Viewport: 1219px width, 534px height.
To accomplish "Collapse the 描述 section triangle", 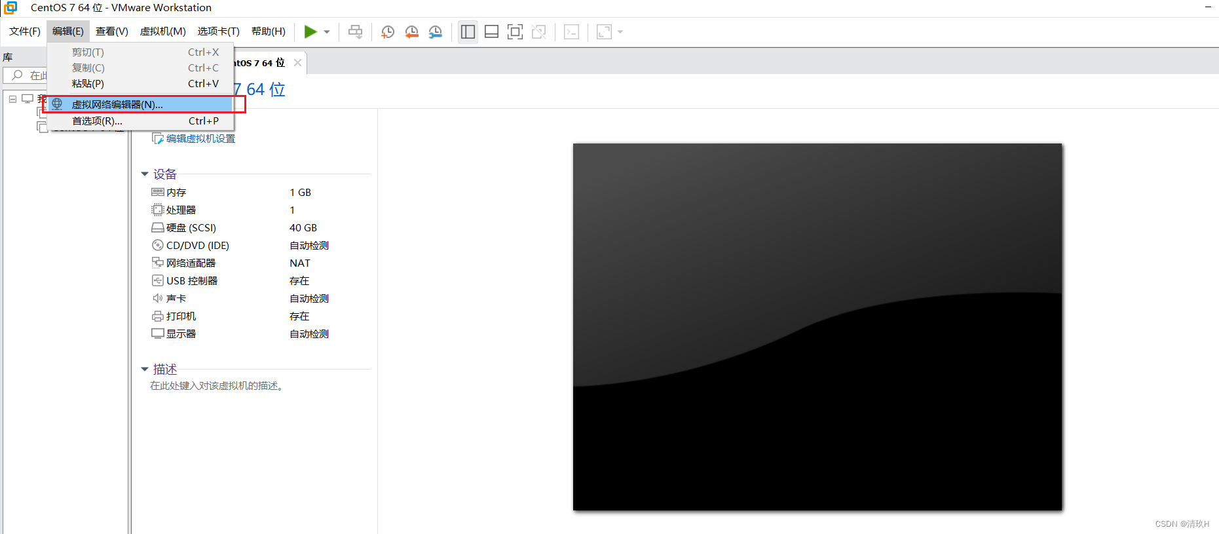I will [145, 370].
